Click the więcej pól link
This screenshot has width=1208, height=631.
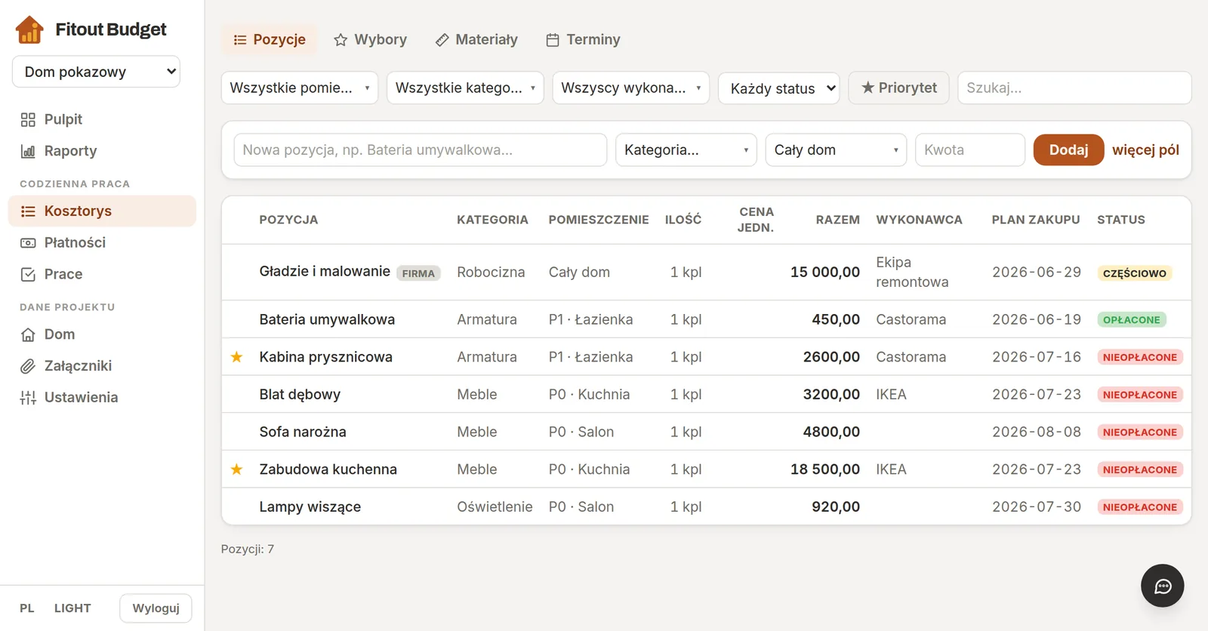coord(1145,149)
